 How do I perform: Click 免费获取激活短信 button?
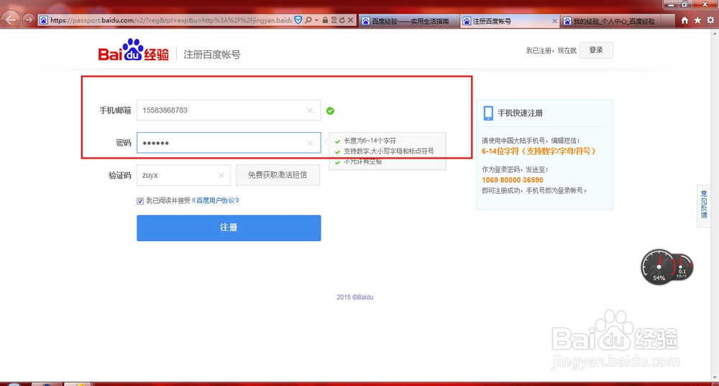pos(278,175)
